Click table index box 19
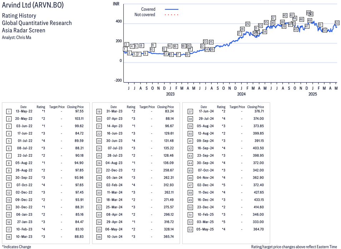This screenshot has height=249, width=341. click(x=99, y=112)
